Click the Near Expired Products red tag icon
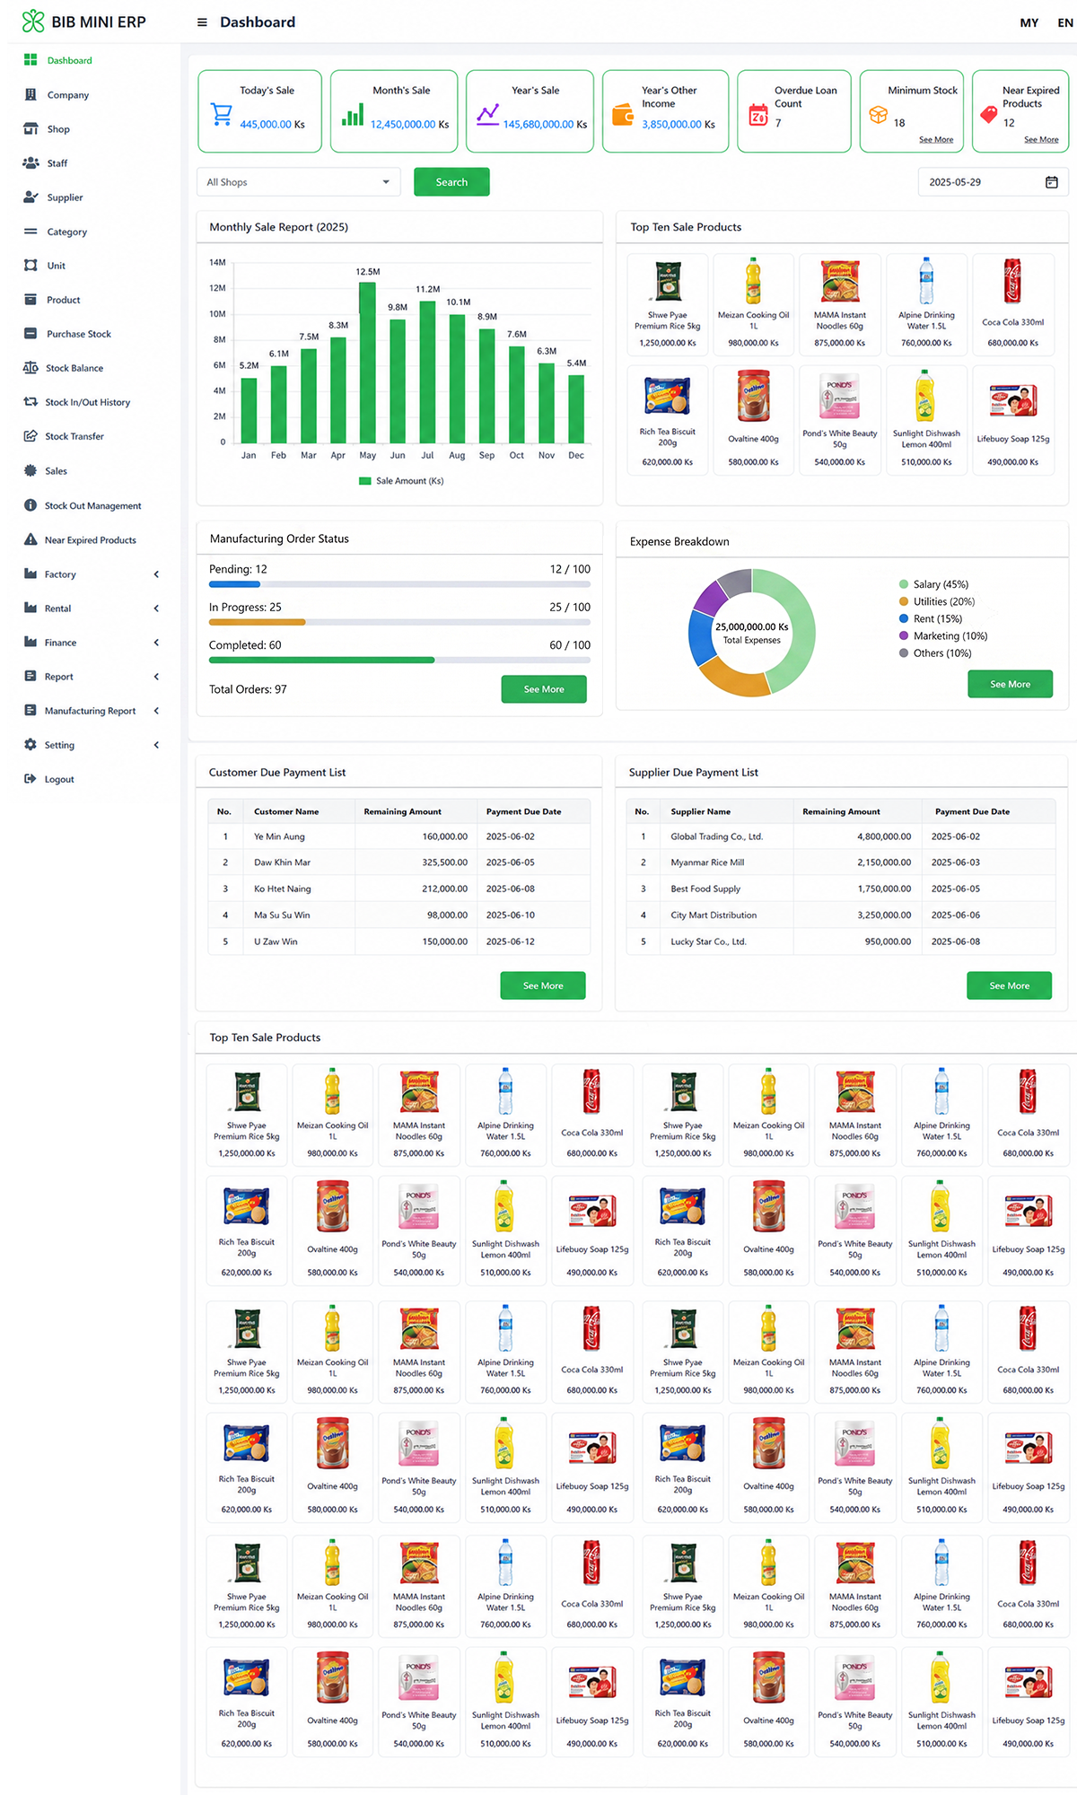The image size is (1077, 1795). [989, 114]
